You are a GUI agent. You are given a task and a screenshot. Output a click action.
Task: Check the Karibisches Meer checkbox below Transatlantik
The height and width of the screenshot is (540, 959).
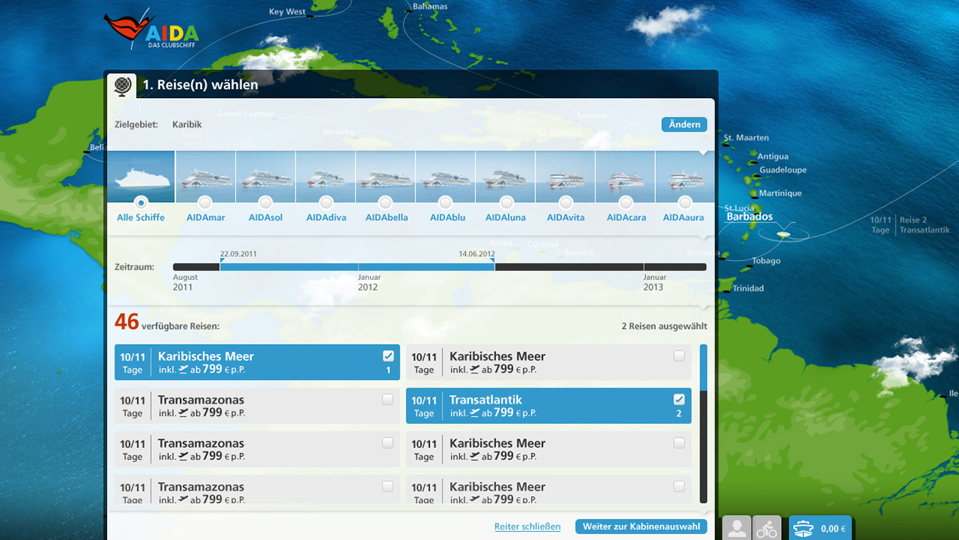coord(679,443)
